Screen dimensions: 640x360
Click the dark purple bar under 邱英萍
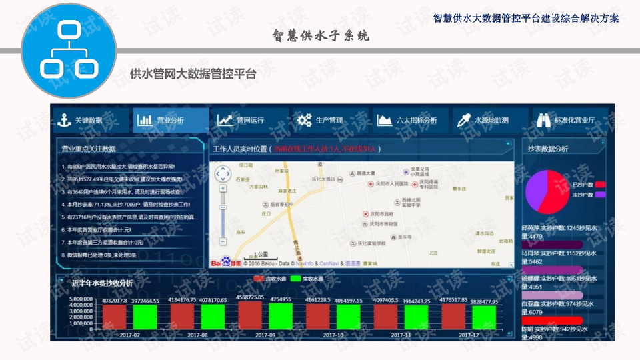point(552,245)
